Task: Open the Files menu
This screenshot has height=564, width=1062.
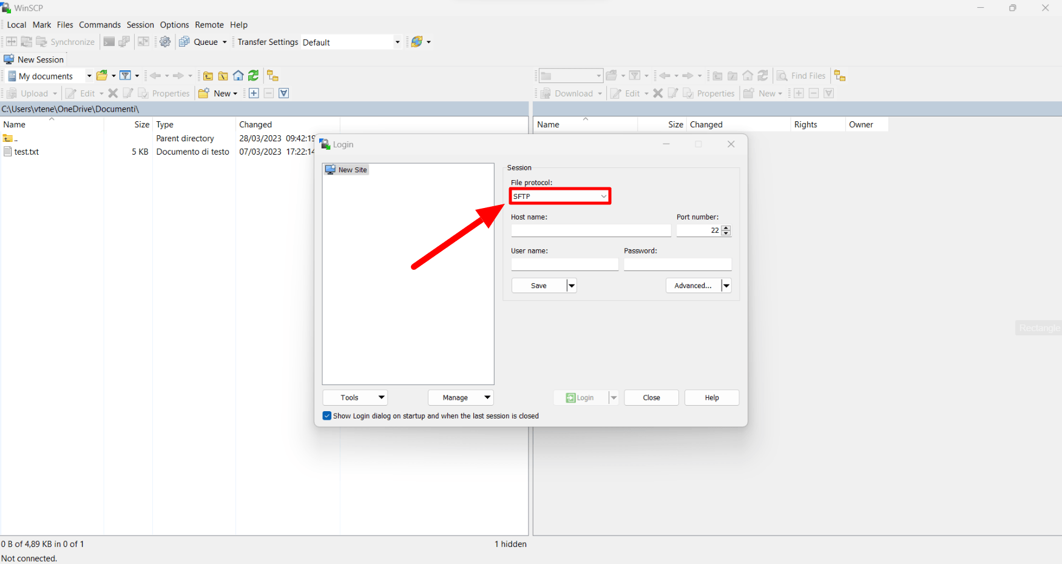Action: [x=65, y=25]
